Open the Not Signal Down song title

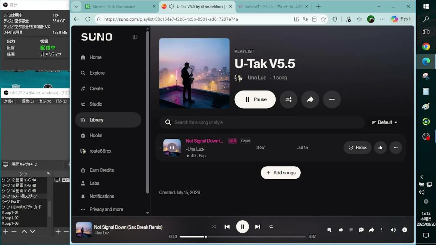(204, 141)
